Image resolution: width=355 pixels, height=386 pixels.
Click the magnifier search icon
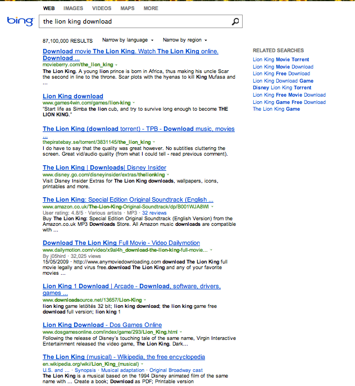click(235, 22)
